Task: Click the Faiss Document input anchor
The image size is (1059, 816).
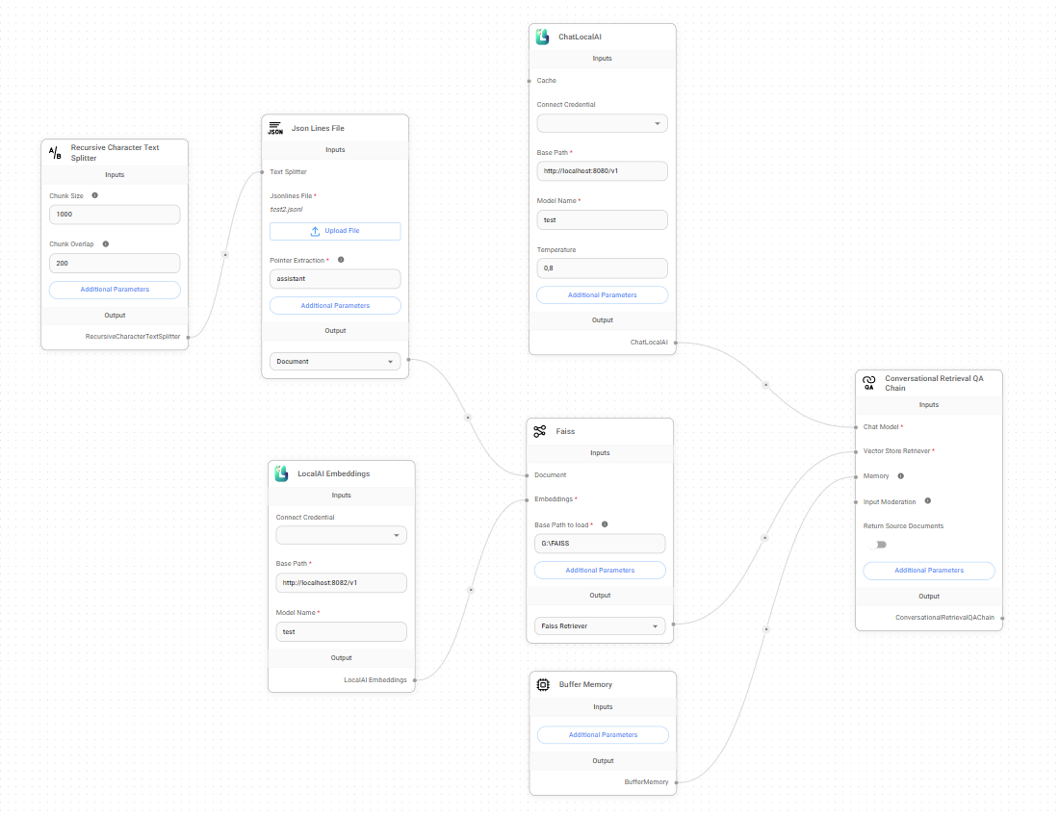Action: pyautogui.click(x=527, y=475)
